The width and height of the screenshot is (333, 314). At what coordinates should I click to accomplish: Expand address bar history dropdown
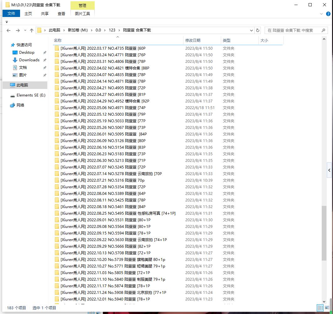pyautogui.click(x=251, y=30)
